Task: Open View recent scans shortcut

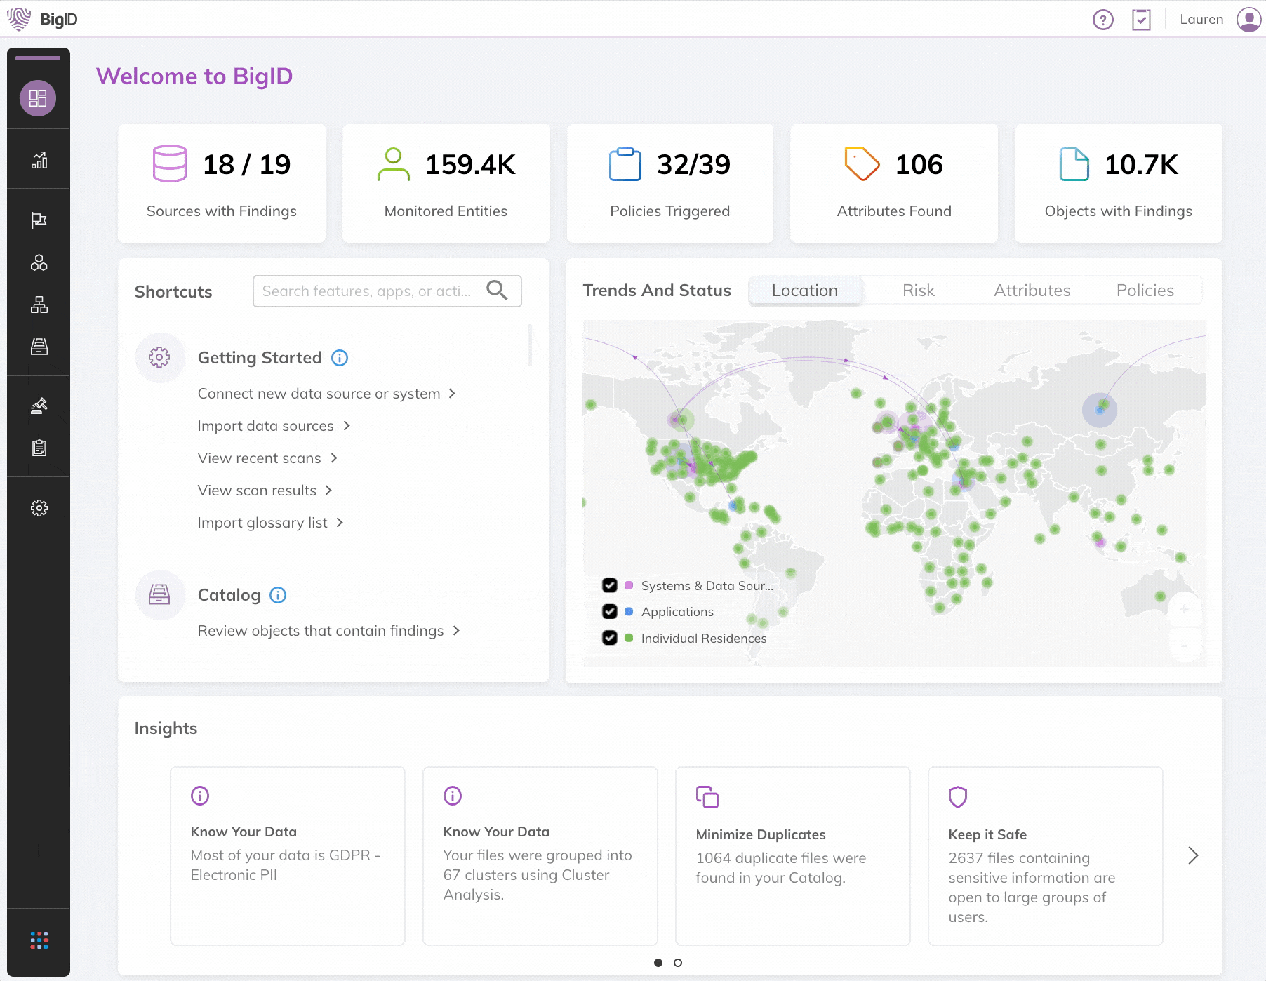Action: tap(267, 458)
